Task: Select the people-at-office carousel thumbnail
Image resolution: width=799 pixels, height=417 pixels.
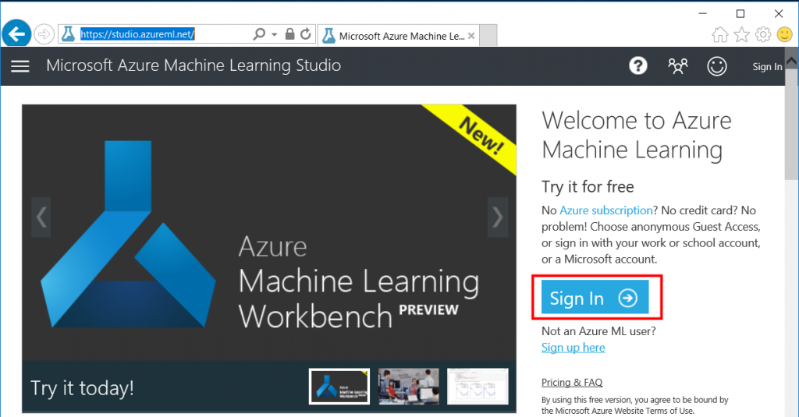Action: tap(408, 387)
